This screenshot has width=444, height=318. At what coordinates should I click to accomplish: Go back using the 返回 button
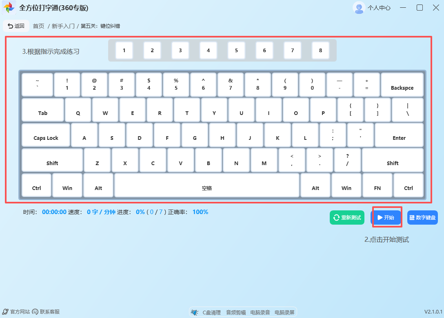click(x=16, y=26)
